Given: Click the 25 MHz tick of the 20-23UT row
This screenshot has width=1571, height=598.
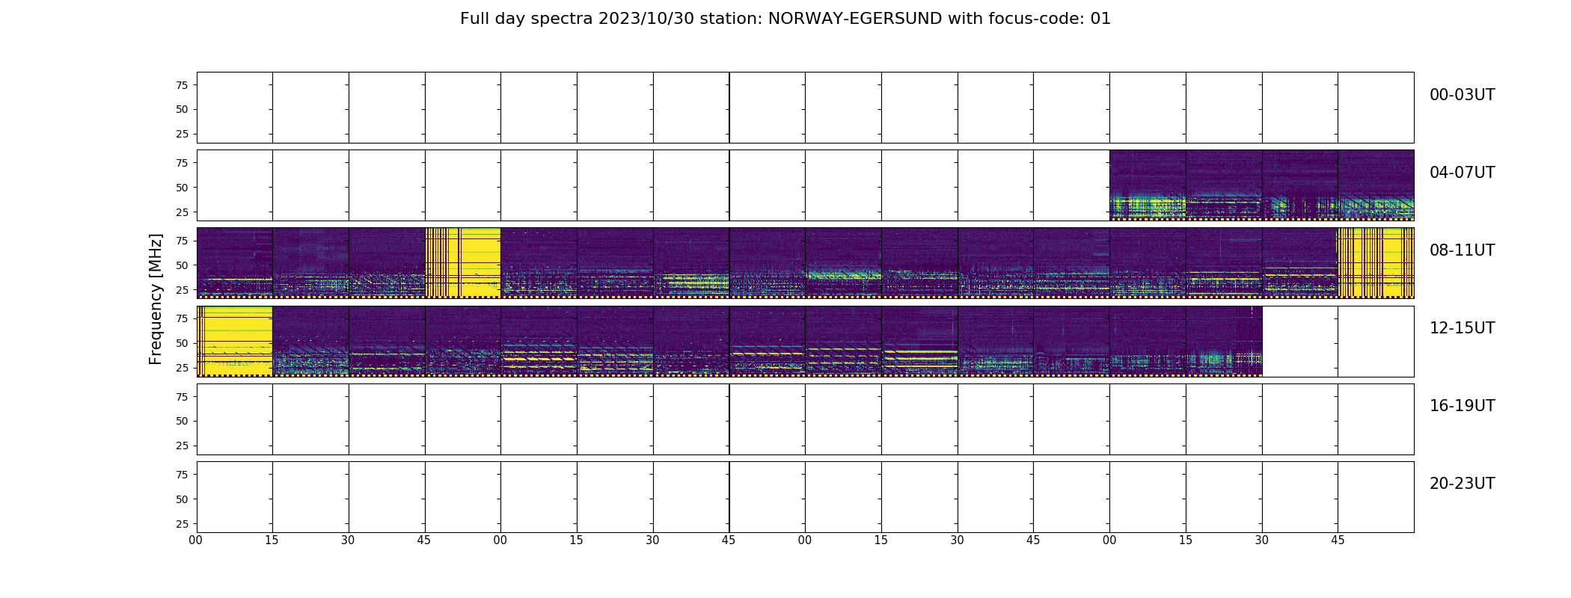Looking at the screenshot, I should coord(182,524).
